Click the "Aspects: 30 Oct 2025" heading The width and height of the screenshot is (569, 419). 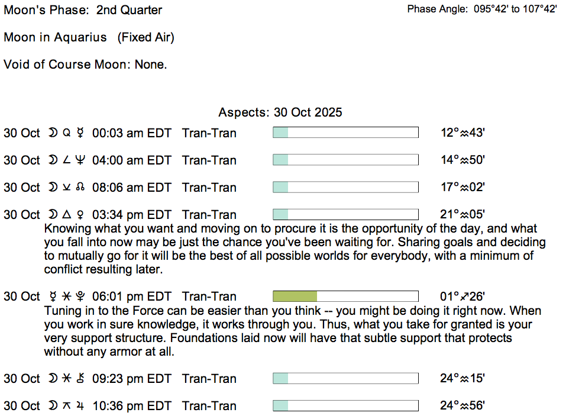(280, 112)
